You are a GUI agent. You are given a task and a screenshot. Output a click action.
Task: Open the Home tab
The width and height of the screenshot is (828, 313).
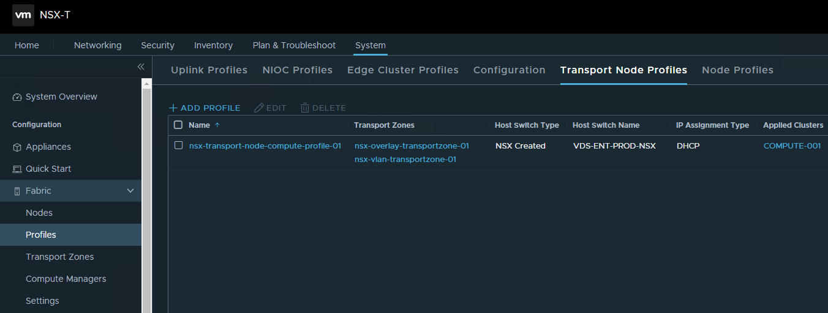coord(27,45)
